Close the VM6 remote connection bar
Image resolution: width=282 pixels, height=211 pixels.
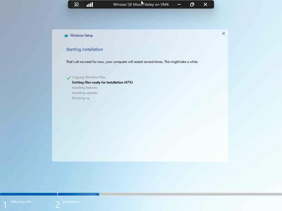click(205, 4)
